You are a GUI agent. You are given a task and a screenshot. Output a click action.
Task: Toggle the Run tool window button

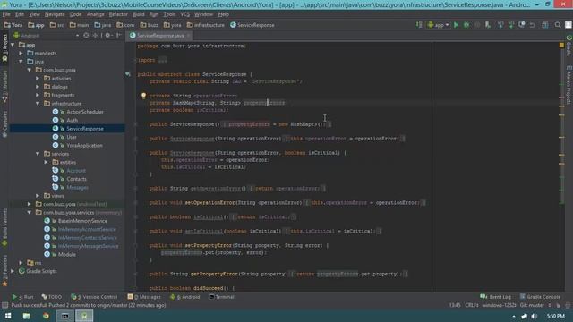22,297
